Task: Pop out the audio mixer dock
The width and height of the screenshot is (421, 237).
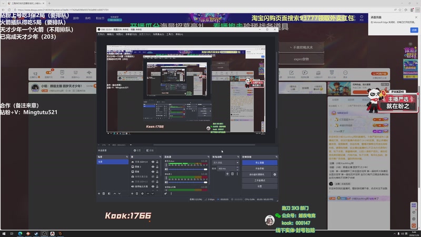Action: (x=208, y=157)
